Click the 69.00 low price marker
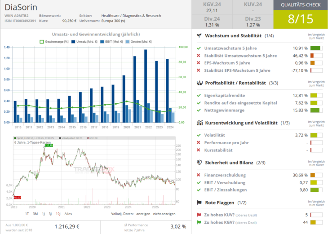 pos(18,198)
